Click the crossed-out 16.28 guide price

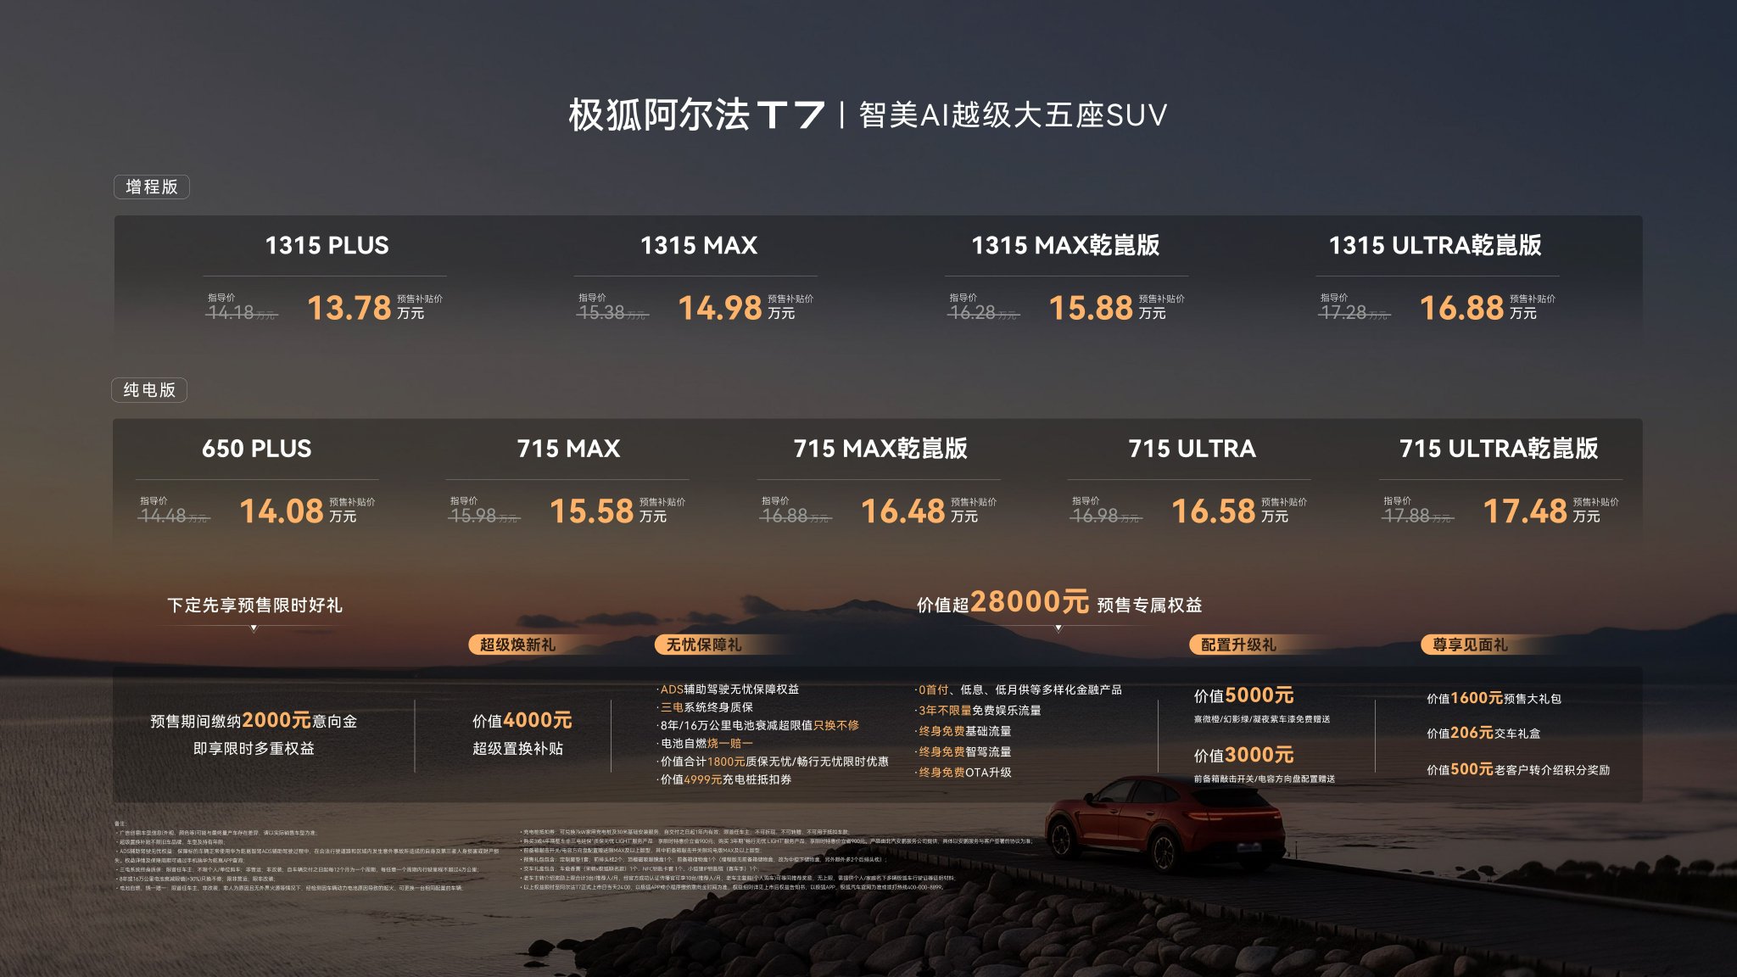pos(983,312)
